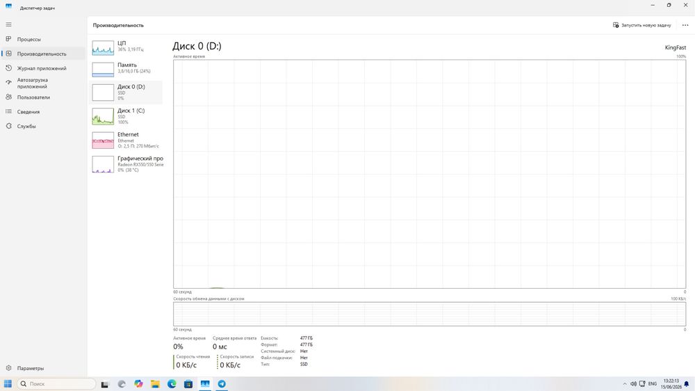Open Журнал приложений history icon
The image size is (695, 391).
8,68
